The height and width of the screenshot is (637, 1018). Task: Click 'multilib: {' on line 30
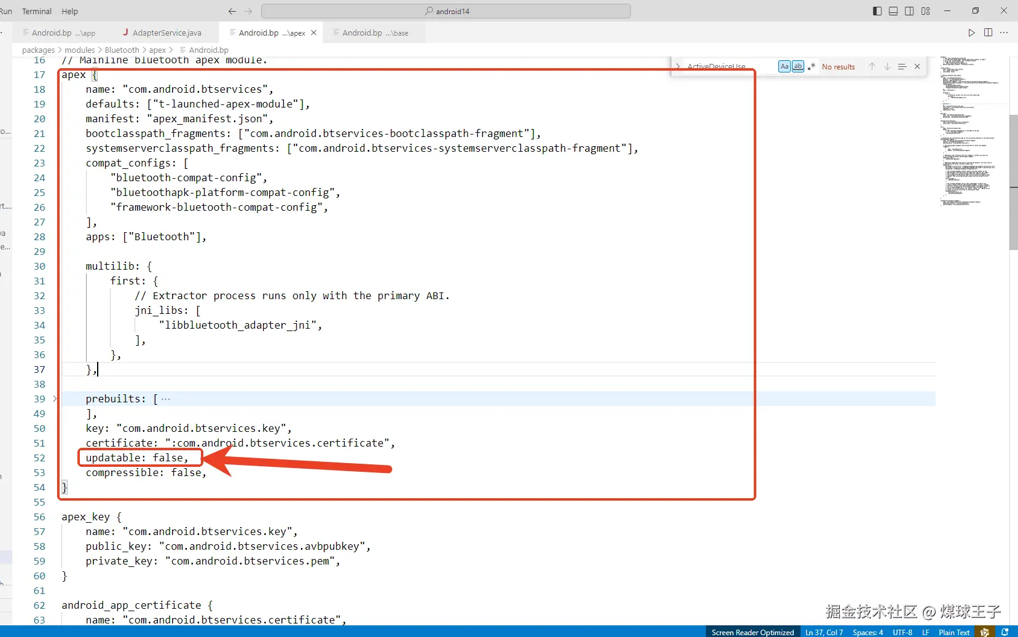pyautogui.click(x=119, y=266)
